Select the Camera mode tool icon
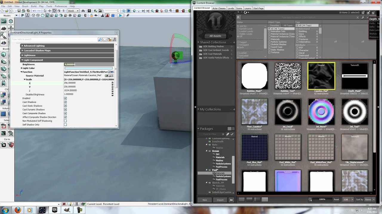 3,21
